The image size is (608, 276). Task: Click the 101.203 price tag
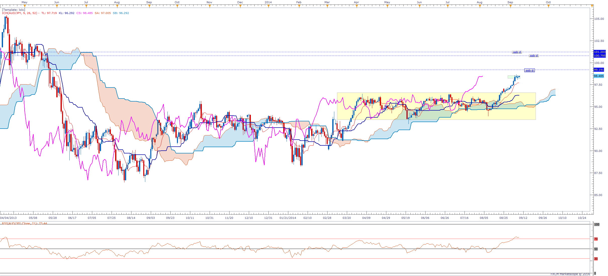599,52
